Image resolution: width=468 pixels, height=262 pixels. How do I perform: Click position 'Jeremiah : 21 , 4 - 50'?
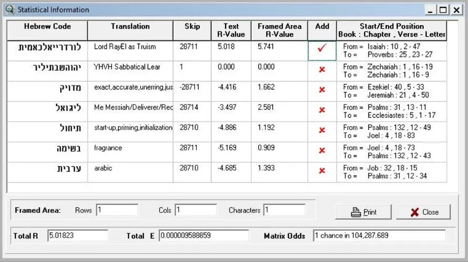pos(398,95)
